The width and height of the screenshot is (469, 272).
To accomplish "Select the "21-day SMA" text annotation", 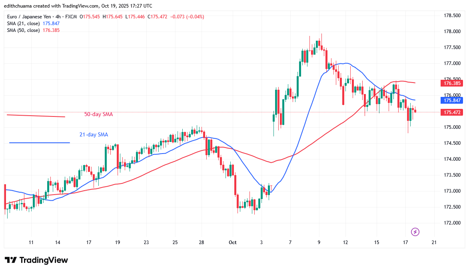I will click(93, 135).
